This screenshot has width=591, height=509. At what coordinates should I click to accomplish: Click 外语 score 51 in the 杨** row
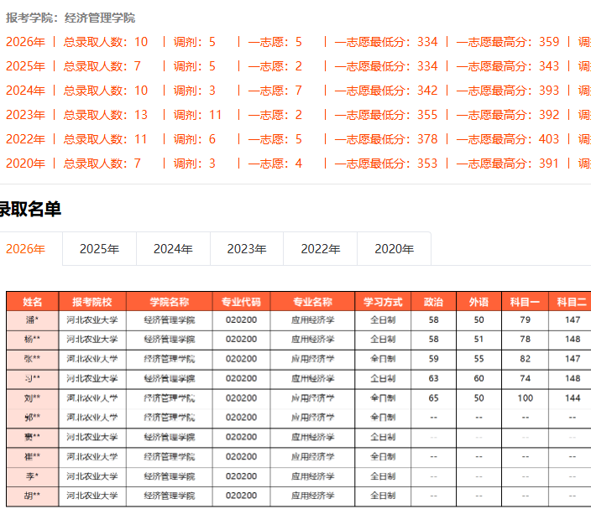click(x=479, y=340)
